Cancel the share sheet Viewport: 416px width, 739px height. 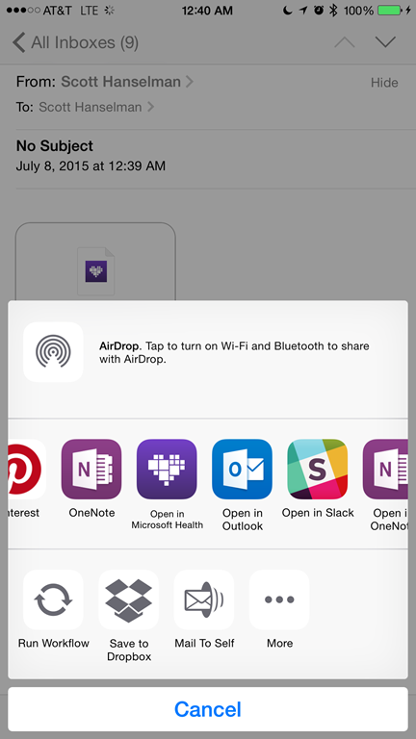point(208,709)
